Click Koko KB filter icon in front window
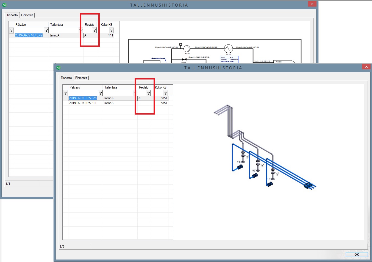Image resolution: width=372 pixels, height=262 pixels. (x=166, y=93)
